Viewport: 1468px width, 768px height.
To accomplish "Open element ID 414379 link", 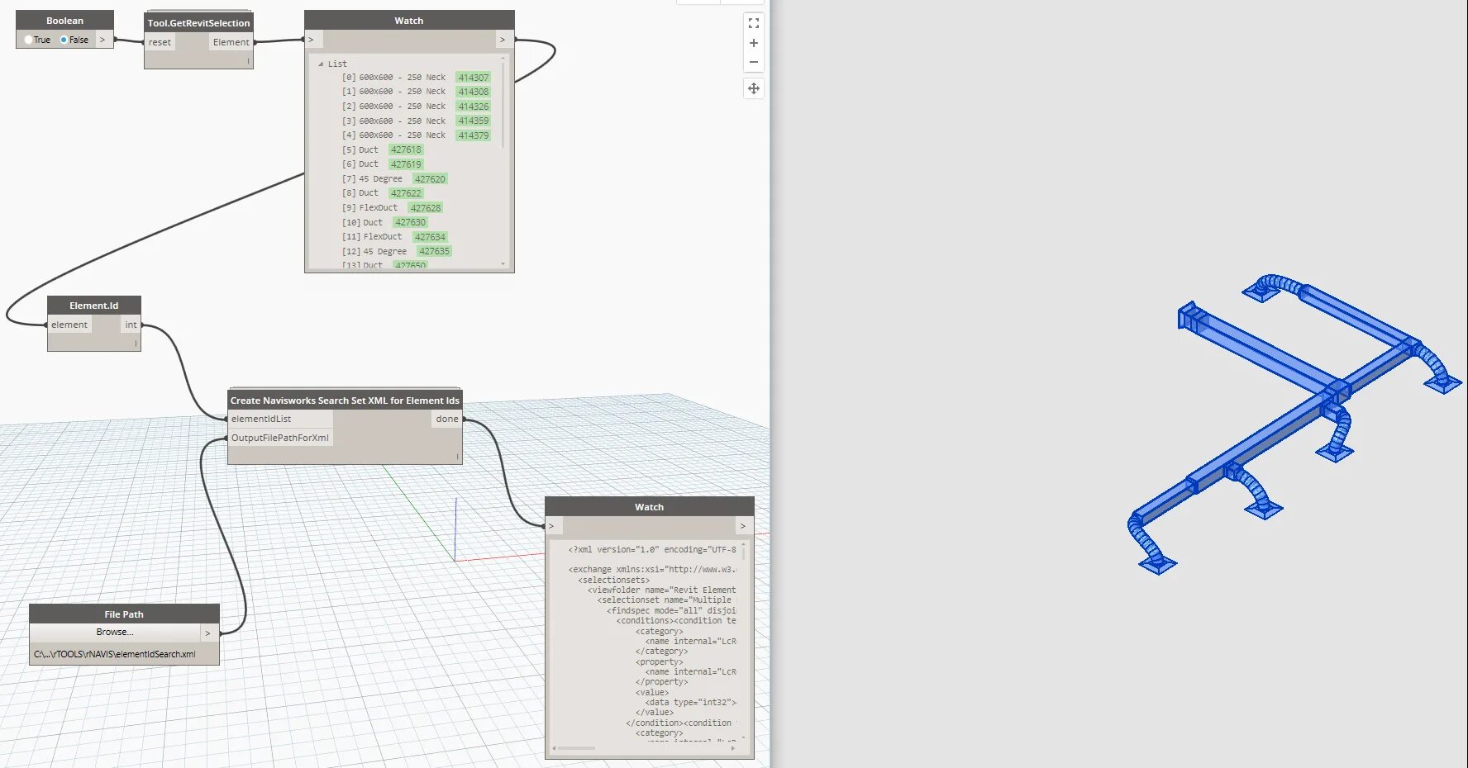I will 474,135.
